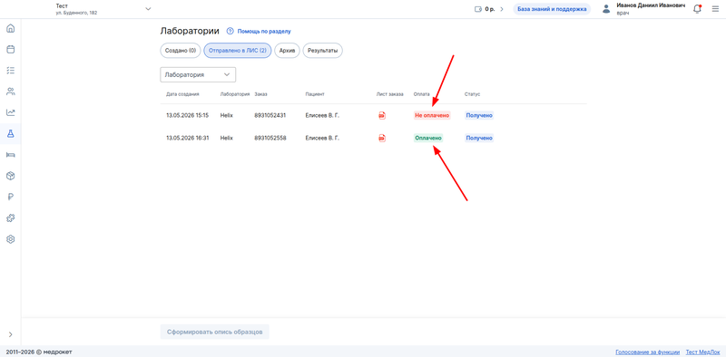Click the wallet balance icon
Image resolution: width=726 pixels, height=357 pixels.
pos(478,9)
